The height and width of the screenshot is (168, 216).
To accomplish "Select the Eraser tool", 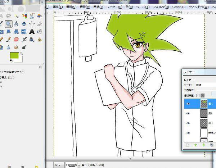I will 17,40.
